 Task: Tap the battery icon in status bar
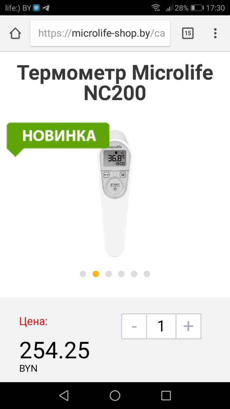[197, 8]
